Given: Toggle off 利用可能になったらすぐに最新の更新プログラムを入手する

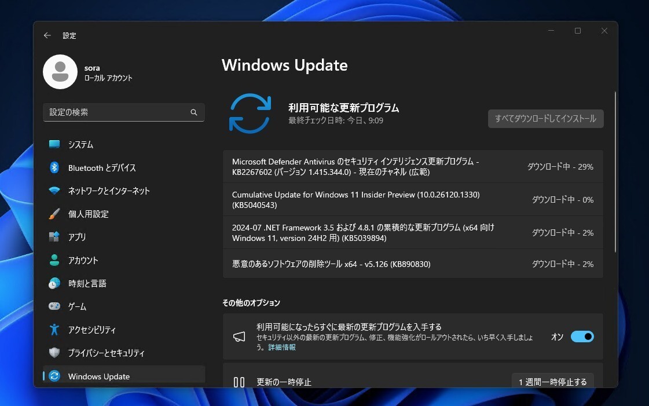Looking at the screenshot, I should 582,336.
